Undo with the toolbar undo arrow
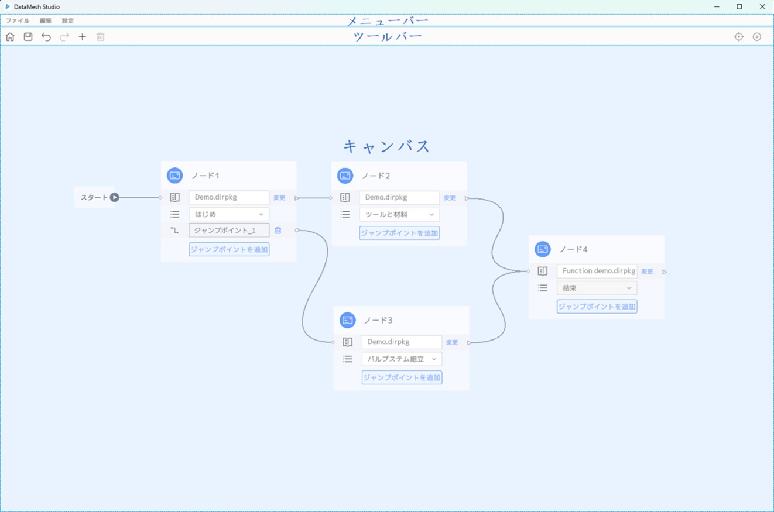Screen dimensions: 774x512 [x=46, y=37]
